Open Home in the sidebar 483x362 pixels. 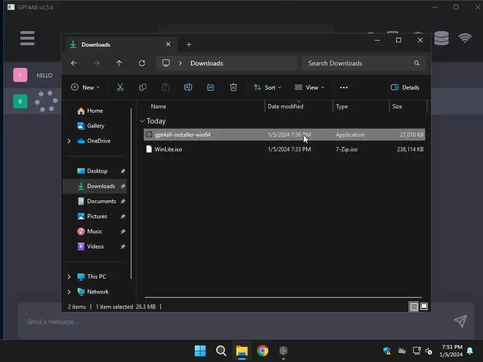tap(95, 111)
